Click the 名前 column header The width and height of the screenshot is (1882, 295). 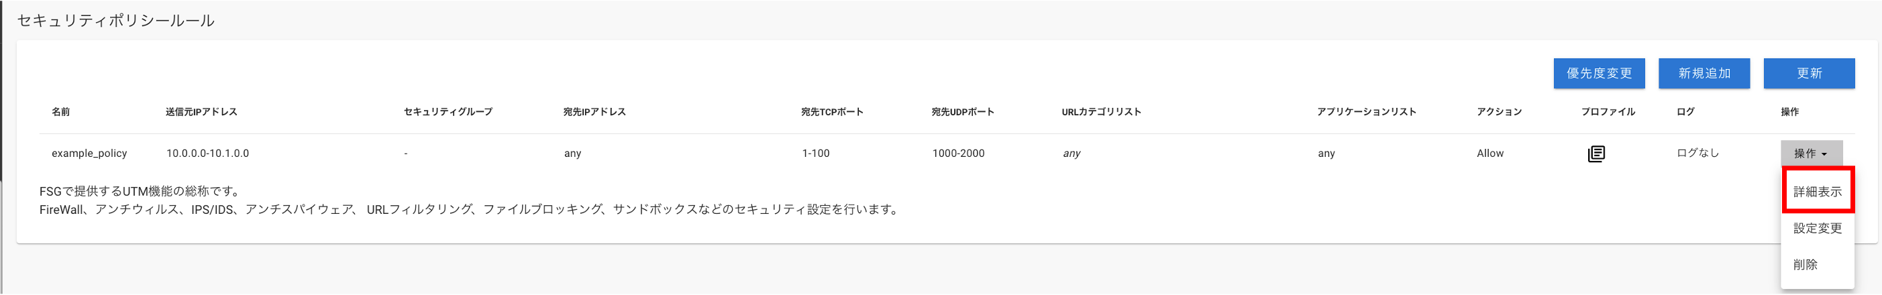60,112
